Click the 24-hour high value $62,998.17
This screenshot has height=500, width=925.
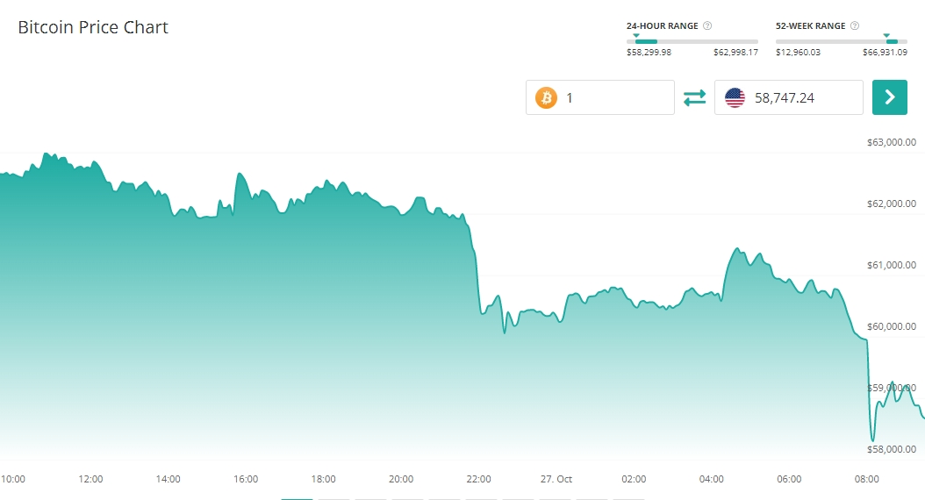coord(735,53)
